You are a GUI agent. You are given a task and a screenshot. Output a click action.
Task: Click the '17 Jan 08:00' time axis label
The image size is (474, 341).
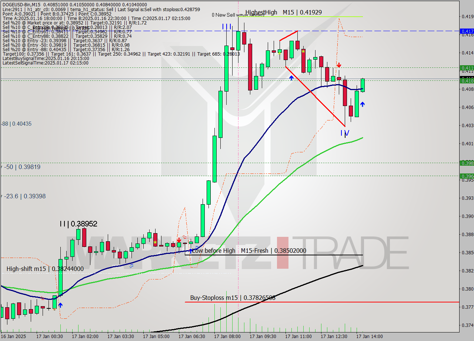point(227,337)
